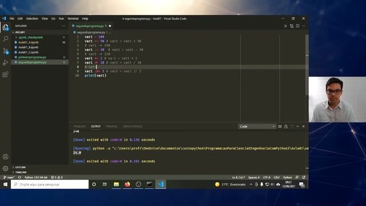Open the Search view in activity bar
366x206 pixels.
[x=5, y=39]
